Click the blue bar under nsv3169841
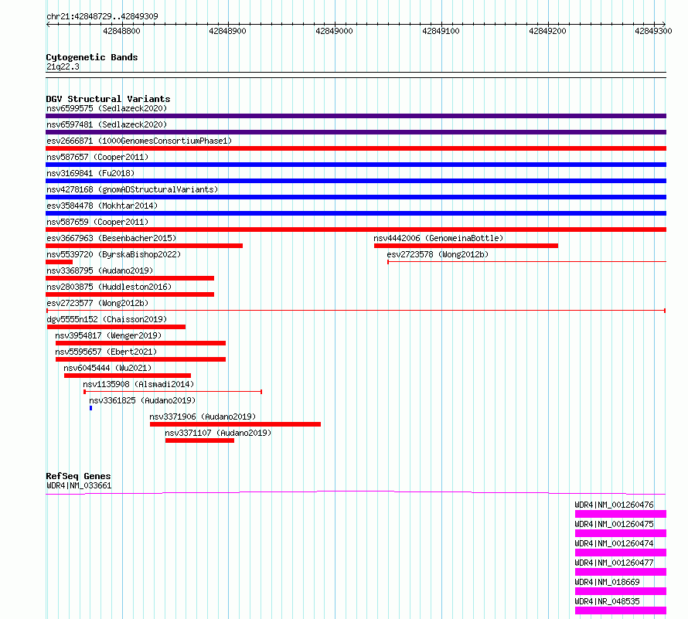The height and width of the screenshot is (619, 688). (356, 181)
